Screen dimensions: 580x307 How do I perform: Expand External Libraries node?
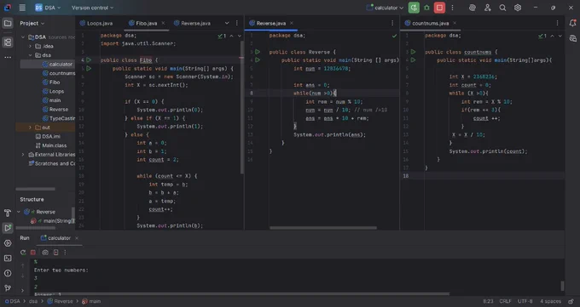tap(23, 155)
